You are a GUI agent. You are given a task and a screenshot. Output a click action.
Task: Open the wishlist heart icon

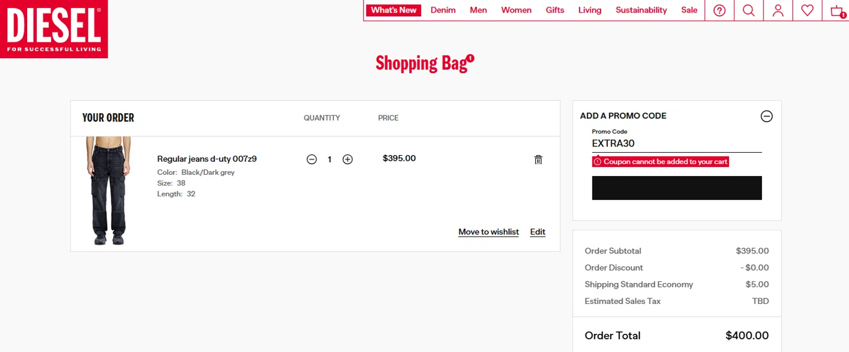(808, 10)
